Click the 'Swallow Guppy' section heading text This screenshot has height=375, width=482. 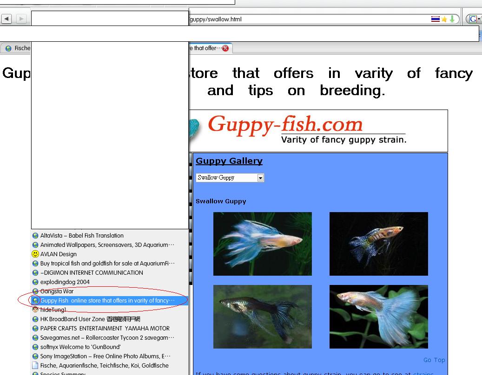(x=221, y=201)
